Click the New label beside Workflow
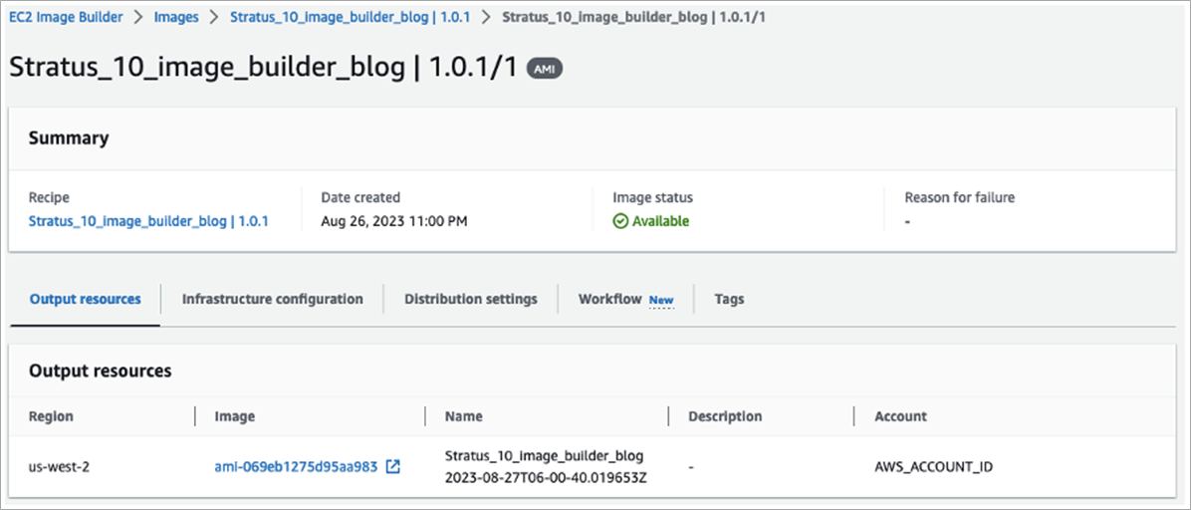This screenshot has width=1191, height=510. click(661, 300)
